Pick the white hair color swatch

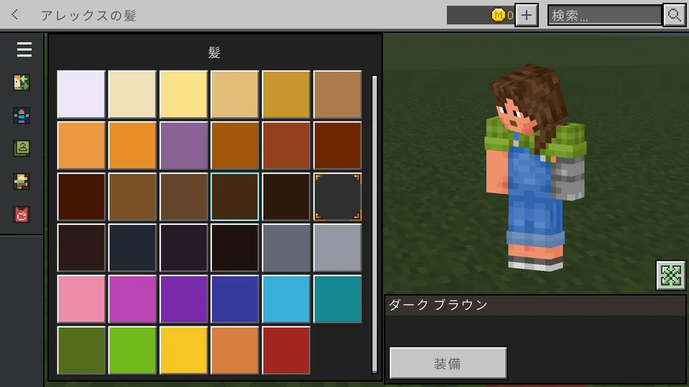[x=81, y=95]
